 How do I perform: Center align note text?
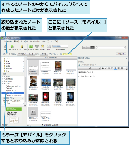(x=119, y=68)
